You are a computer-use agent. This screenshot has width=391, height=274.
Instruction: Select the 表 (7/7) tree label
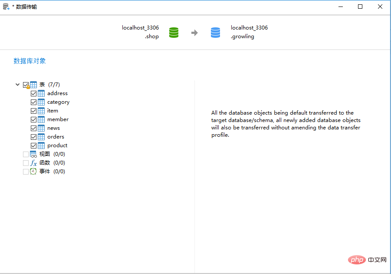(49, 85)
